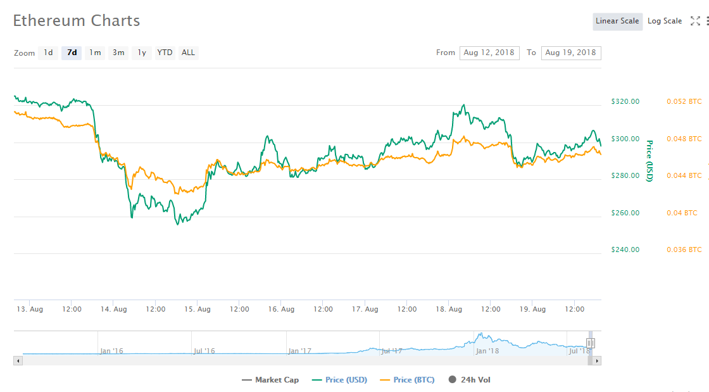The height and width of the screenshot is (392, 709).
Task: Open the chart context menu icon
Action: 707,21
